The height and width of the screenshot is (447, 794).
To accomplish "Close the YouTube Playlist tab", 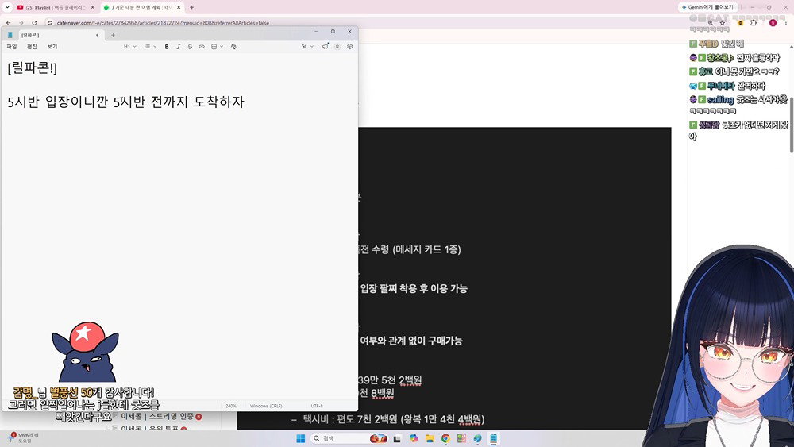I will pos(92,8).
